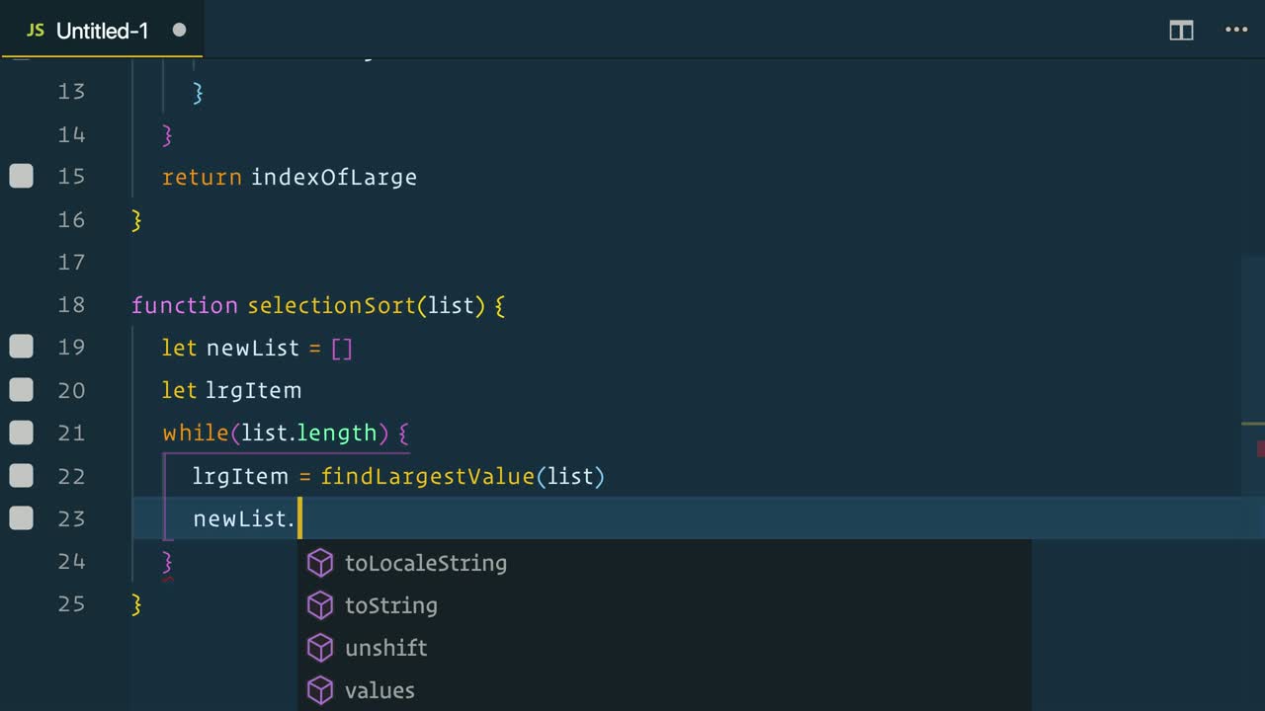Screen dimensions: 1265x711
Task: Select toLocaleString from the suggestion dropdown
Action: coord(426,563)
